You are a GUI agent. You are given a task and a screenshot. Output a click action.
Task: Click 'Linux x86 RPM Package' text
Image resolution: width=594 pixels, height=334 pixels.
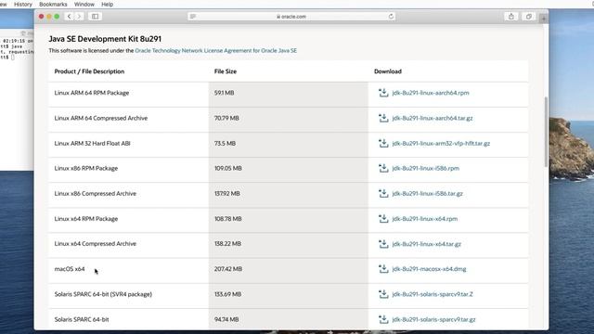point(86,168)
